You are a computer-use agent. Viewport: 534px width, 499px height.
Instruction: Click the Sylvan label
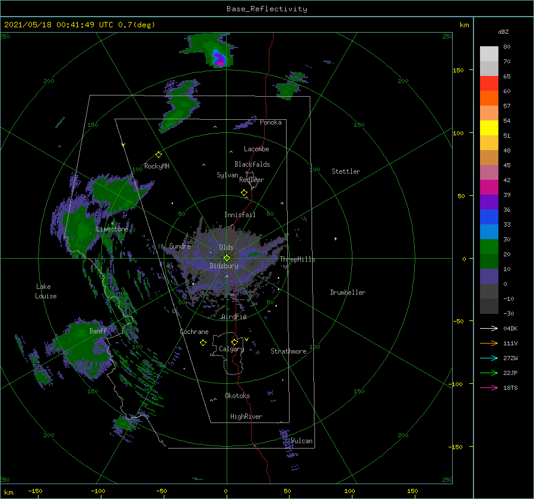tap(227, 175)
